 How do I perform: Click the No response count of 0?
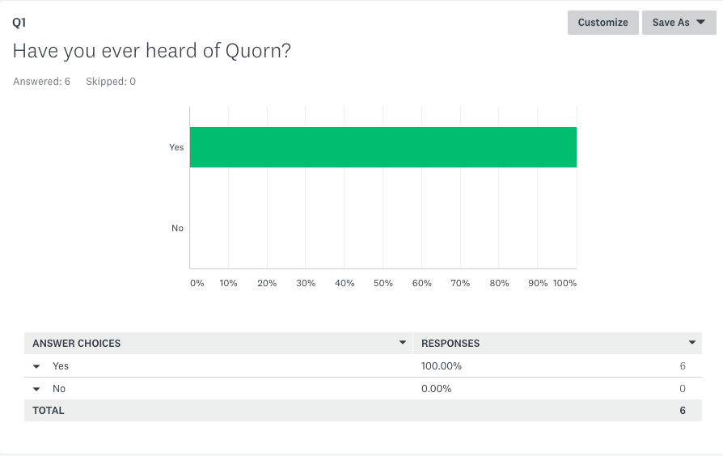point(683,389)
